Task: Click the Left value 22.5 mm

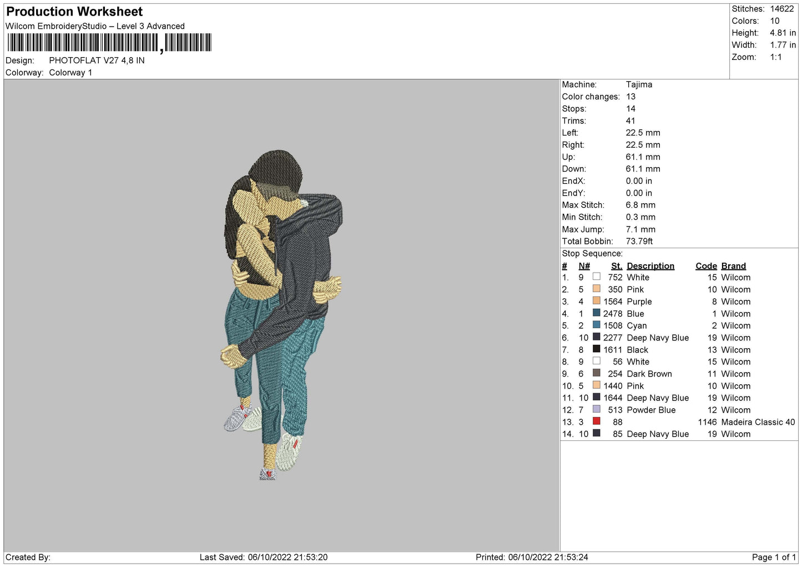Action: [x=643, y=133]
